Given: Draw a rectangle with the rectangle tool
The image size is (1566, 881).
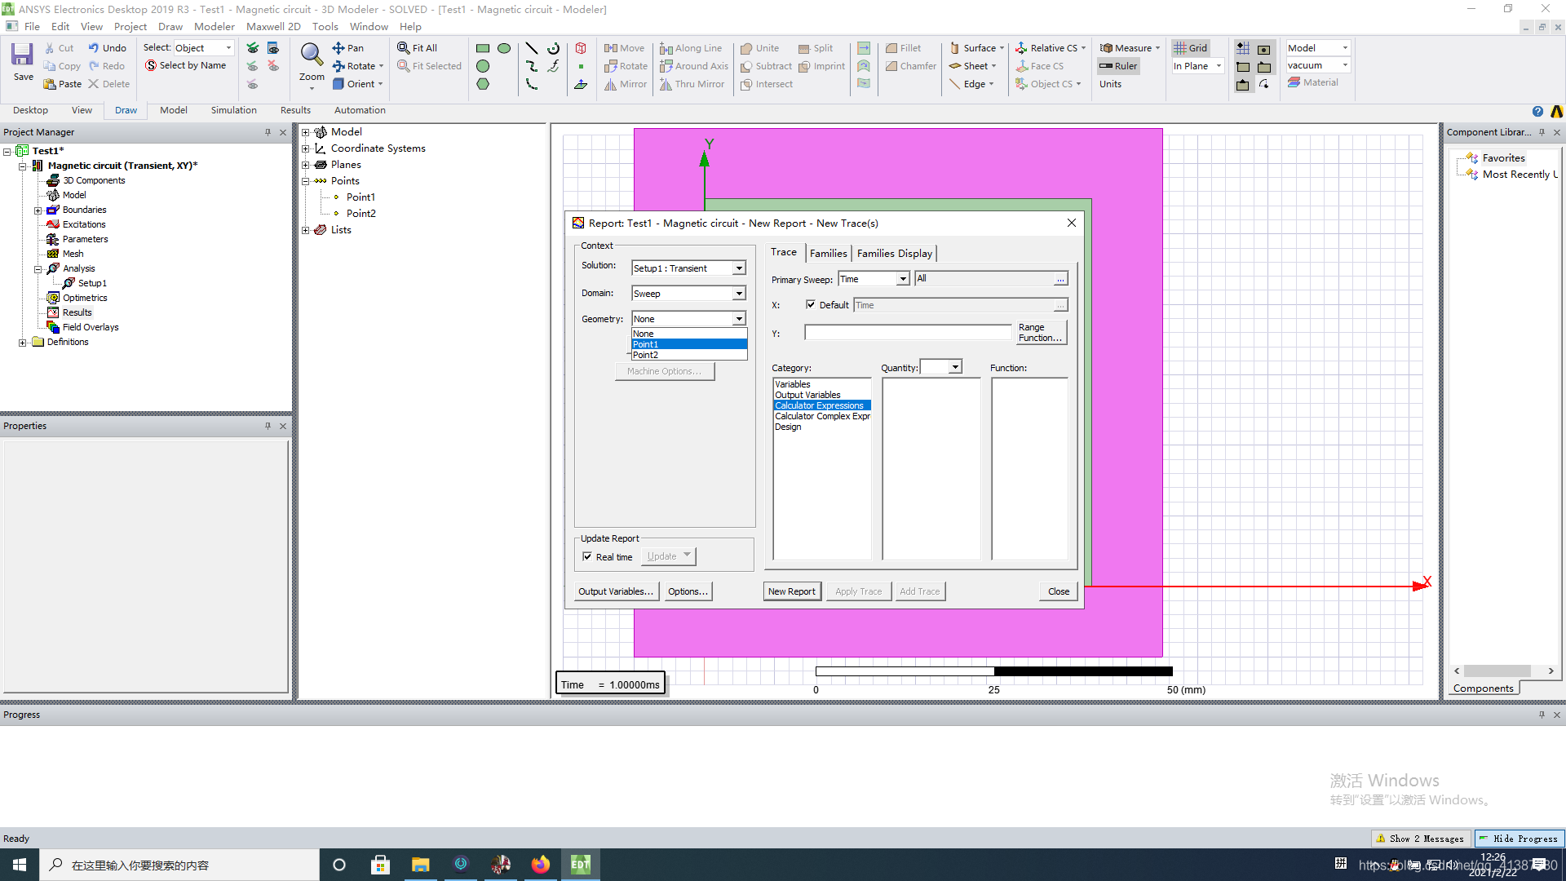Looking at the screenshot, I should coord(483,48).
